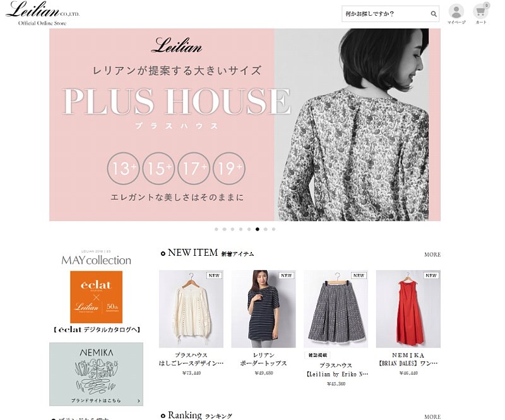Select the seventh carousel dot

265,229
